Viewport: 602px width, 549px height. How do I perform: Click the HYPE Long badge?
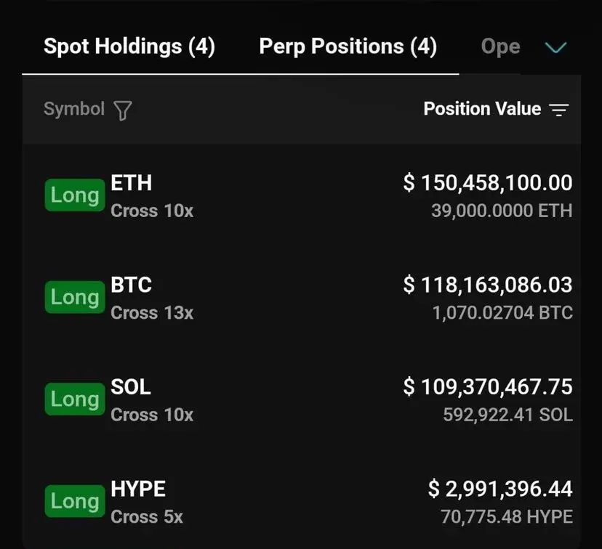tap(74, 501)
